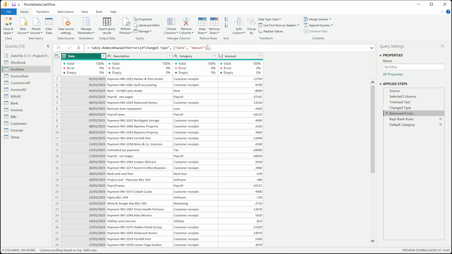Collapse the Applied Steps section
Screen dimensions: 452x254
click(x=380, y=84)
